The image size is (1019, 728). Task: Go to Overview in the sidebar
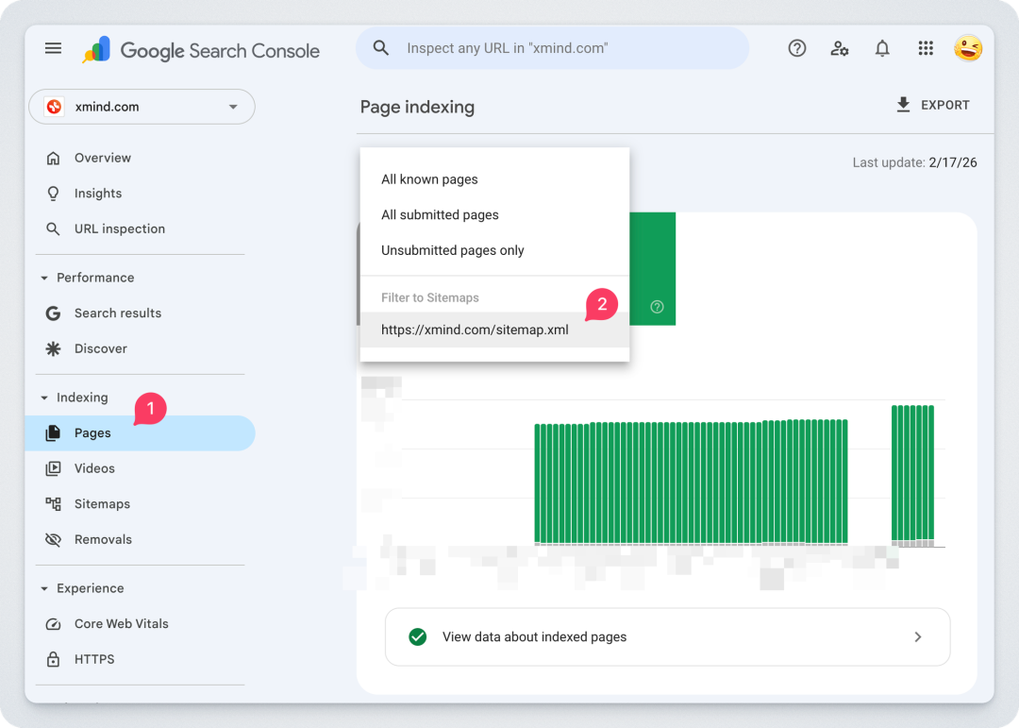click(141, 158)
